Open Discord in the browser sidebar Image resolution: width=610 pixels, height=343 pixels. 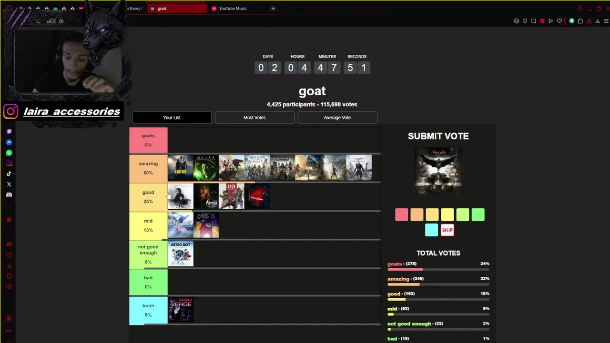pos(9,195)
